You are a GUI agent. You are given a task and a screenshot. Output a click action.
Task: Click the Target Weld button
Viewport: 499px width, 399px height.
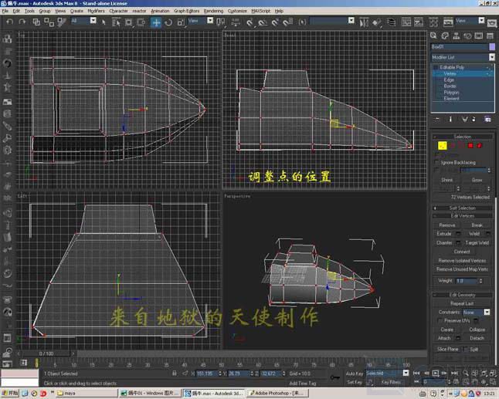(477, 243)
